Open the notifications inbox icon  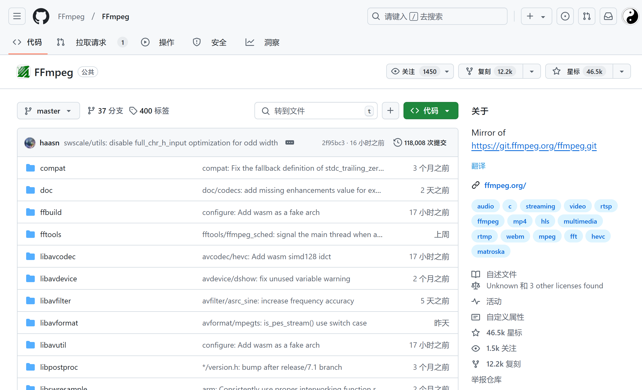pyautogui.click(x=608, y=16)
